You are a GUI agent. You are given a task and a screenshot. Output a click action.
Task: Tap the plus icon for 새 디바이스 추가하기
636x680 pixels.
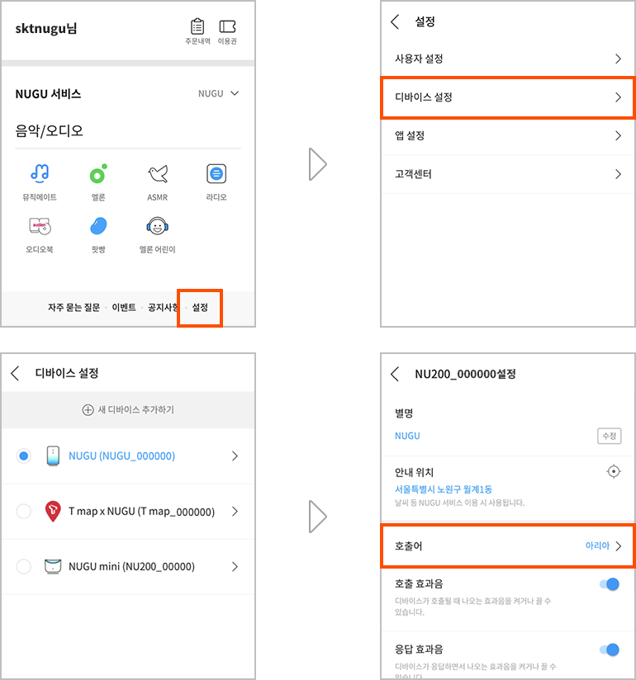tap(88, 410)
